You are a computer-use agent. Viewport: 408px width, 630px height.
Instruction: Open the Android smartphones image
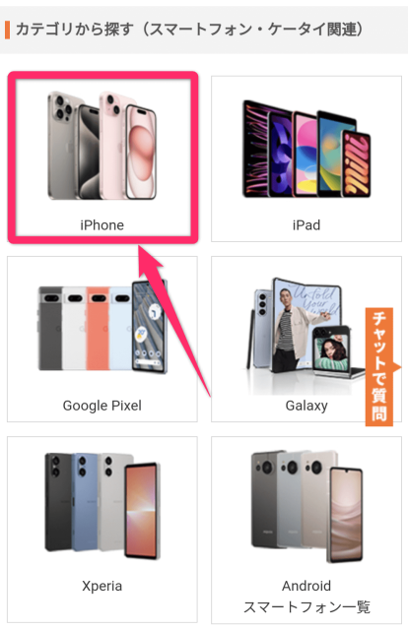pyautogui.click(x=307, y=506)
